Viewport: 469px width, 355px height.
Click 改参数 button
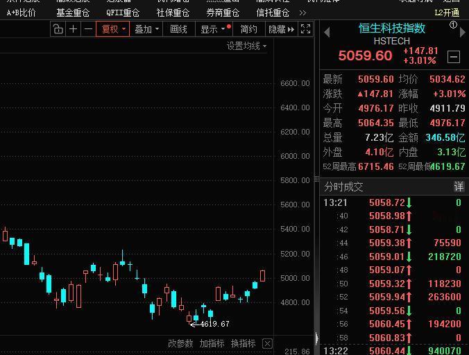[180, 343]
